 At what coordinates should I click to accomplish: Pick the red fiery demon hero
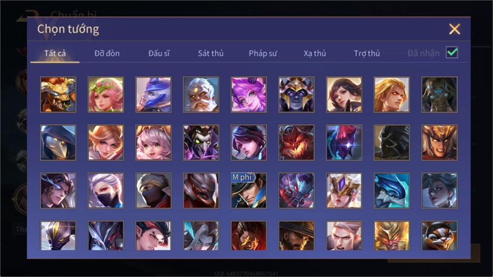[296, 142]
